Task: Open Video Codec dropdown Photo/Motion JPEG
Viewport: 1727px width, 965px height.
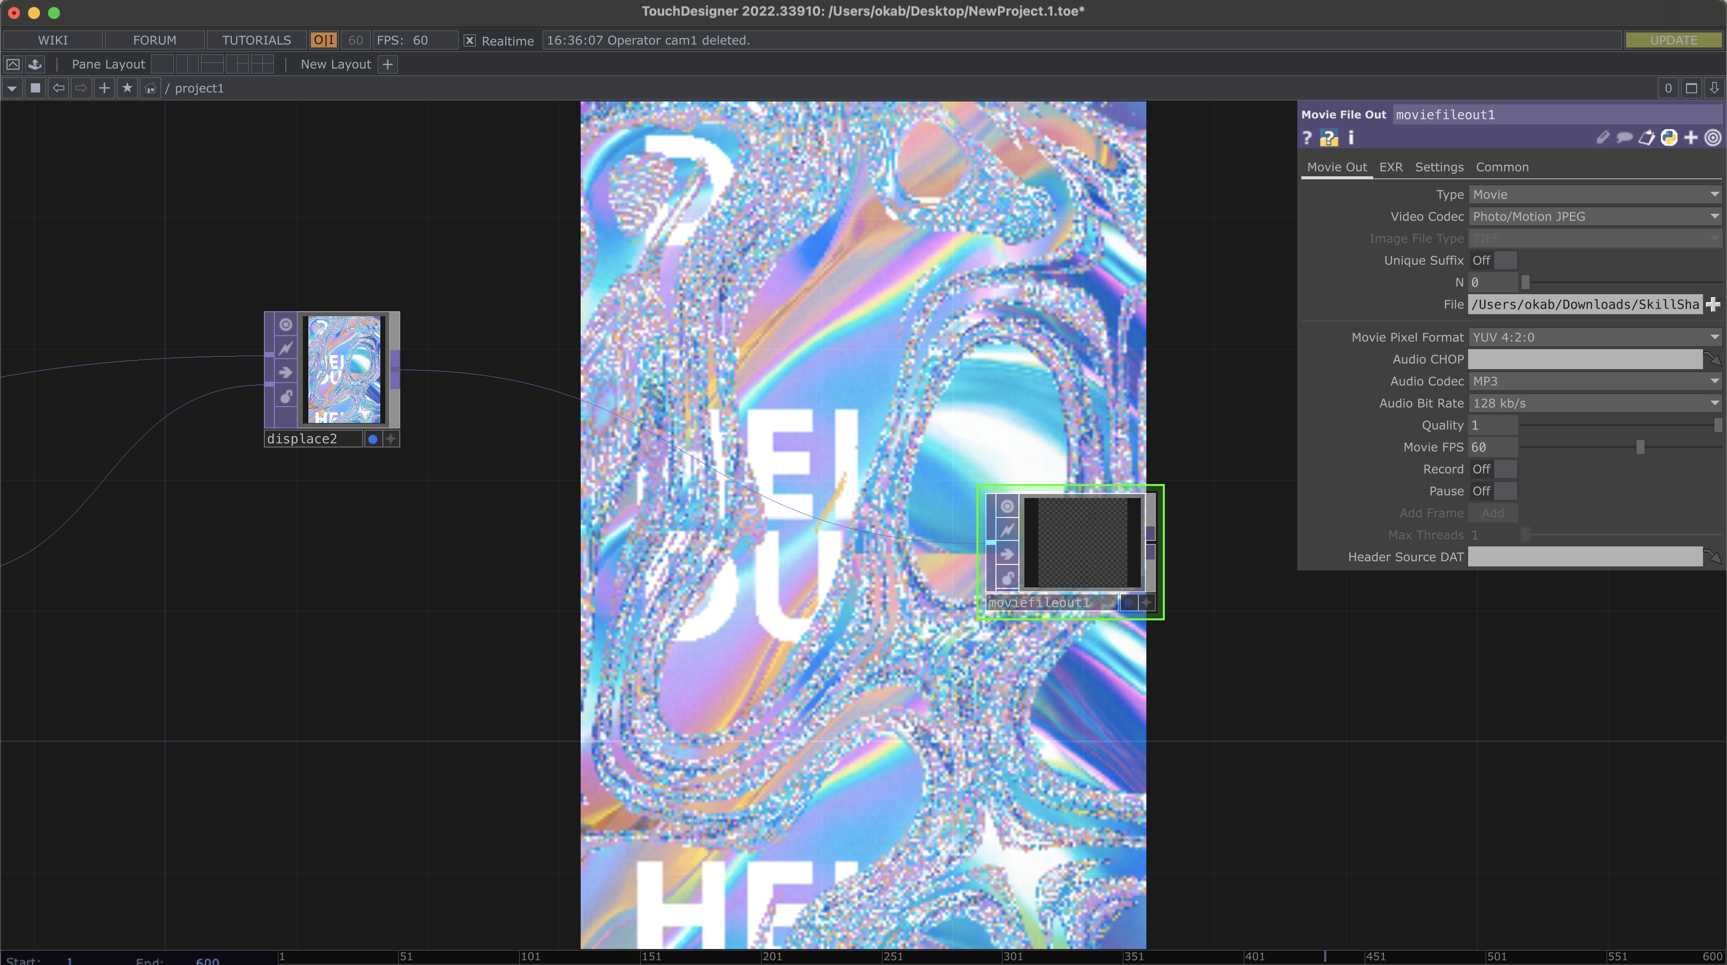Action: [x=1595, y=216]
